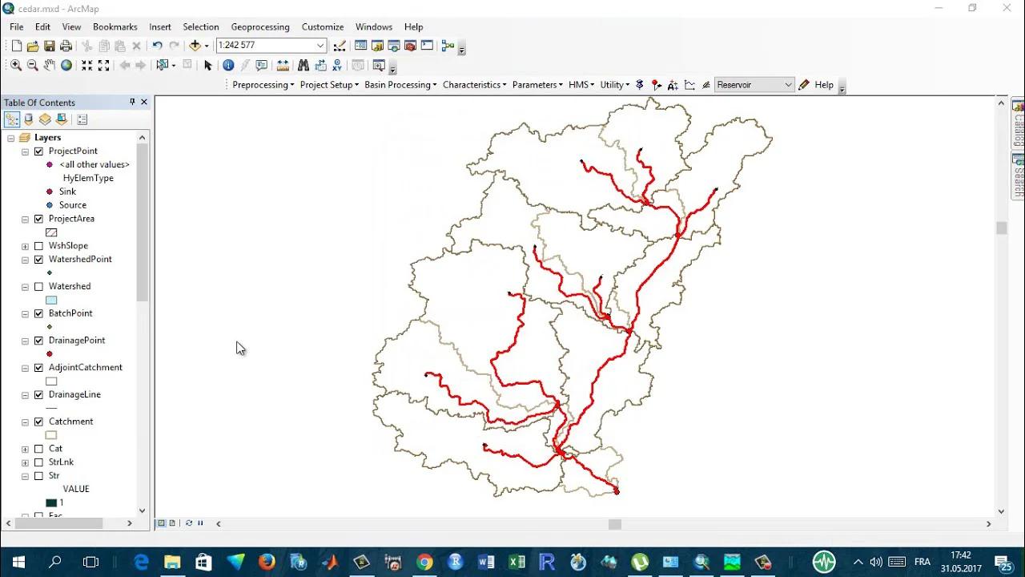Open Firefox from the Windows taskbar
Screen dimensions: 1025x577
(267, 562)
